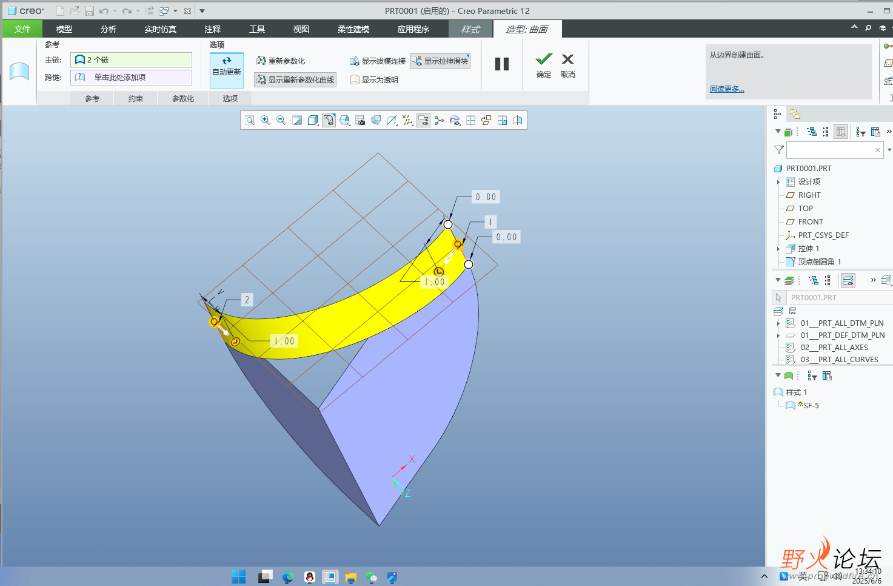Click the boundary surface icon at dashboard left
Screen dimensions: 893x586
point(19,72)
